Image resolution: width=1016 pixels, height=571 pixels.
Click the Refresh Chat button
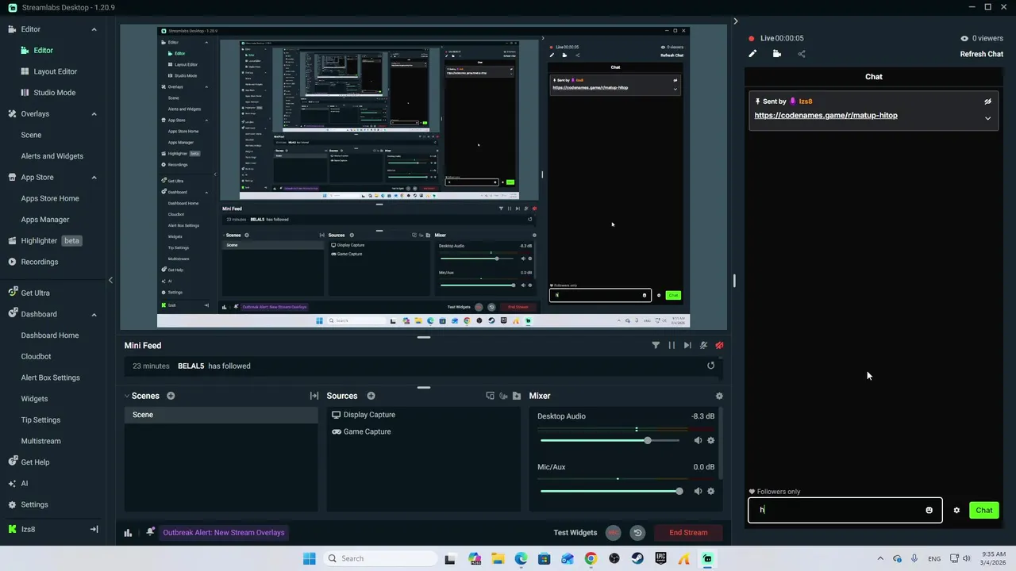pyautogui.click(x=981, y=54)
